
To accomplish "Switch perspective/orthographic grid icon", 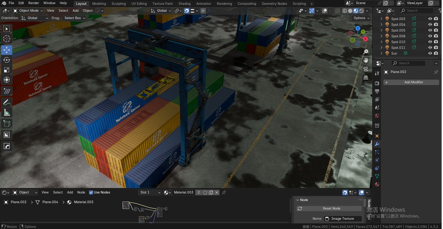I will click(366, 77).
